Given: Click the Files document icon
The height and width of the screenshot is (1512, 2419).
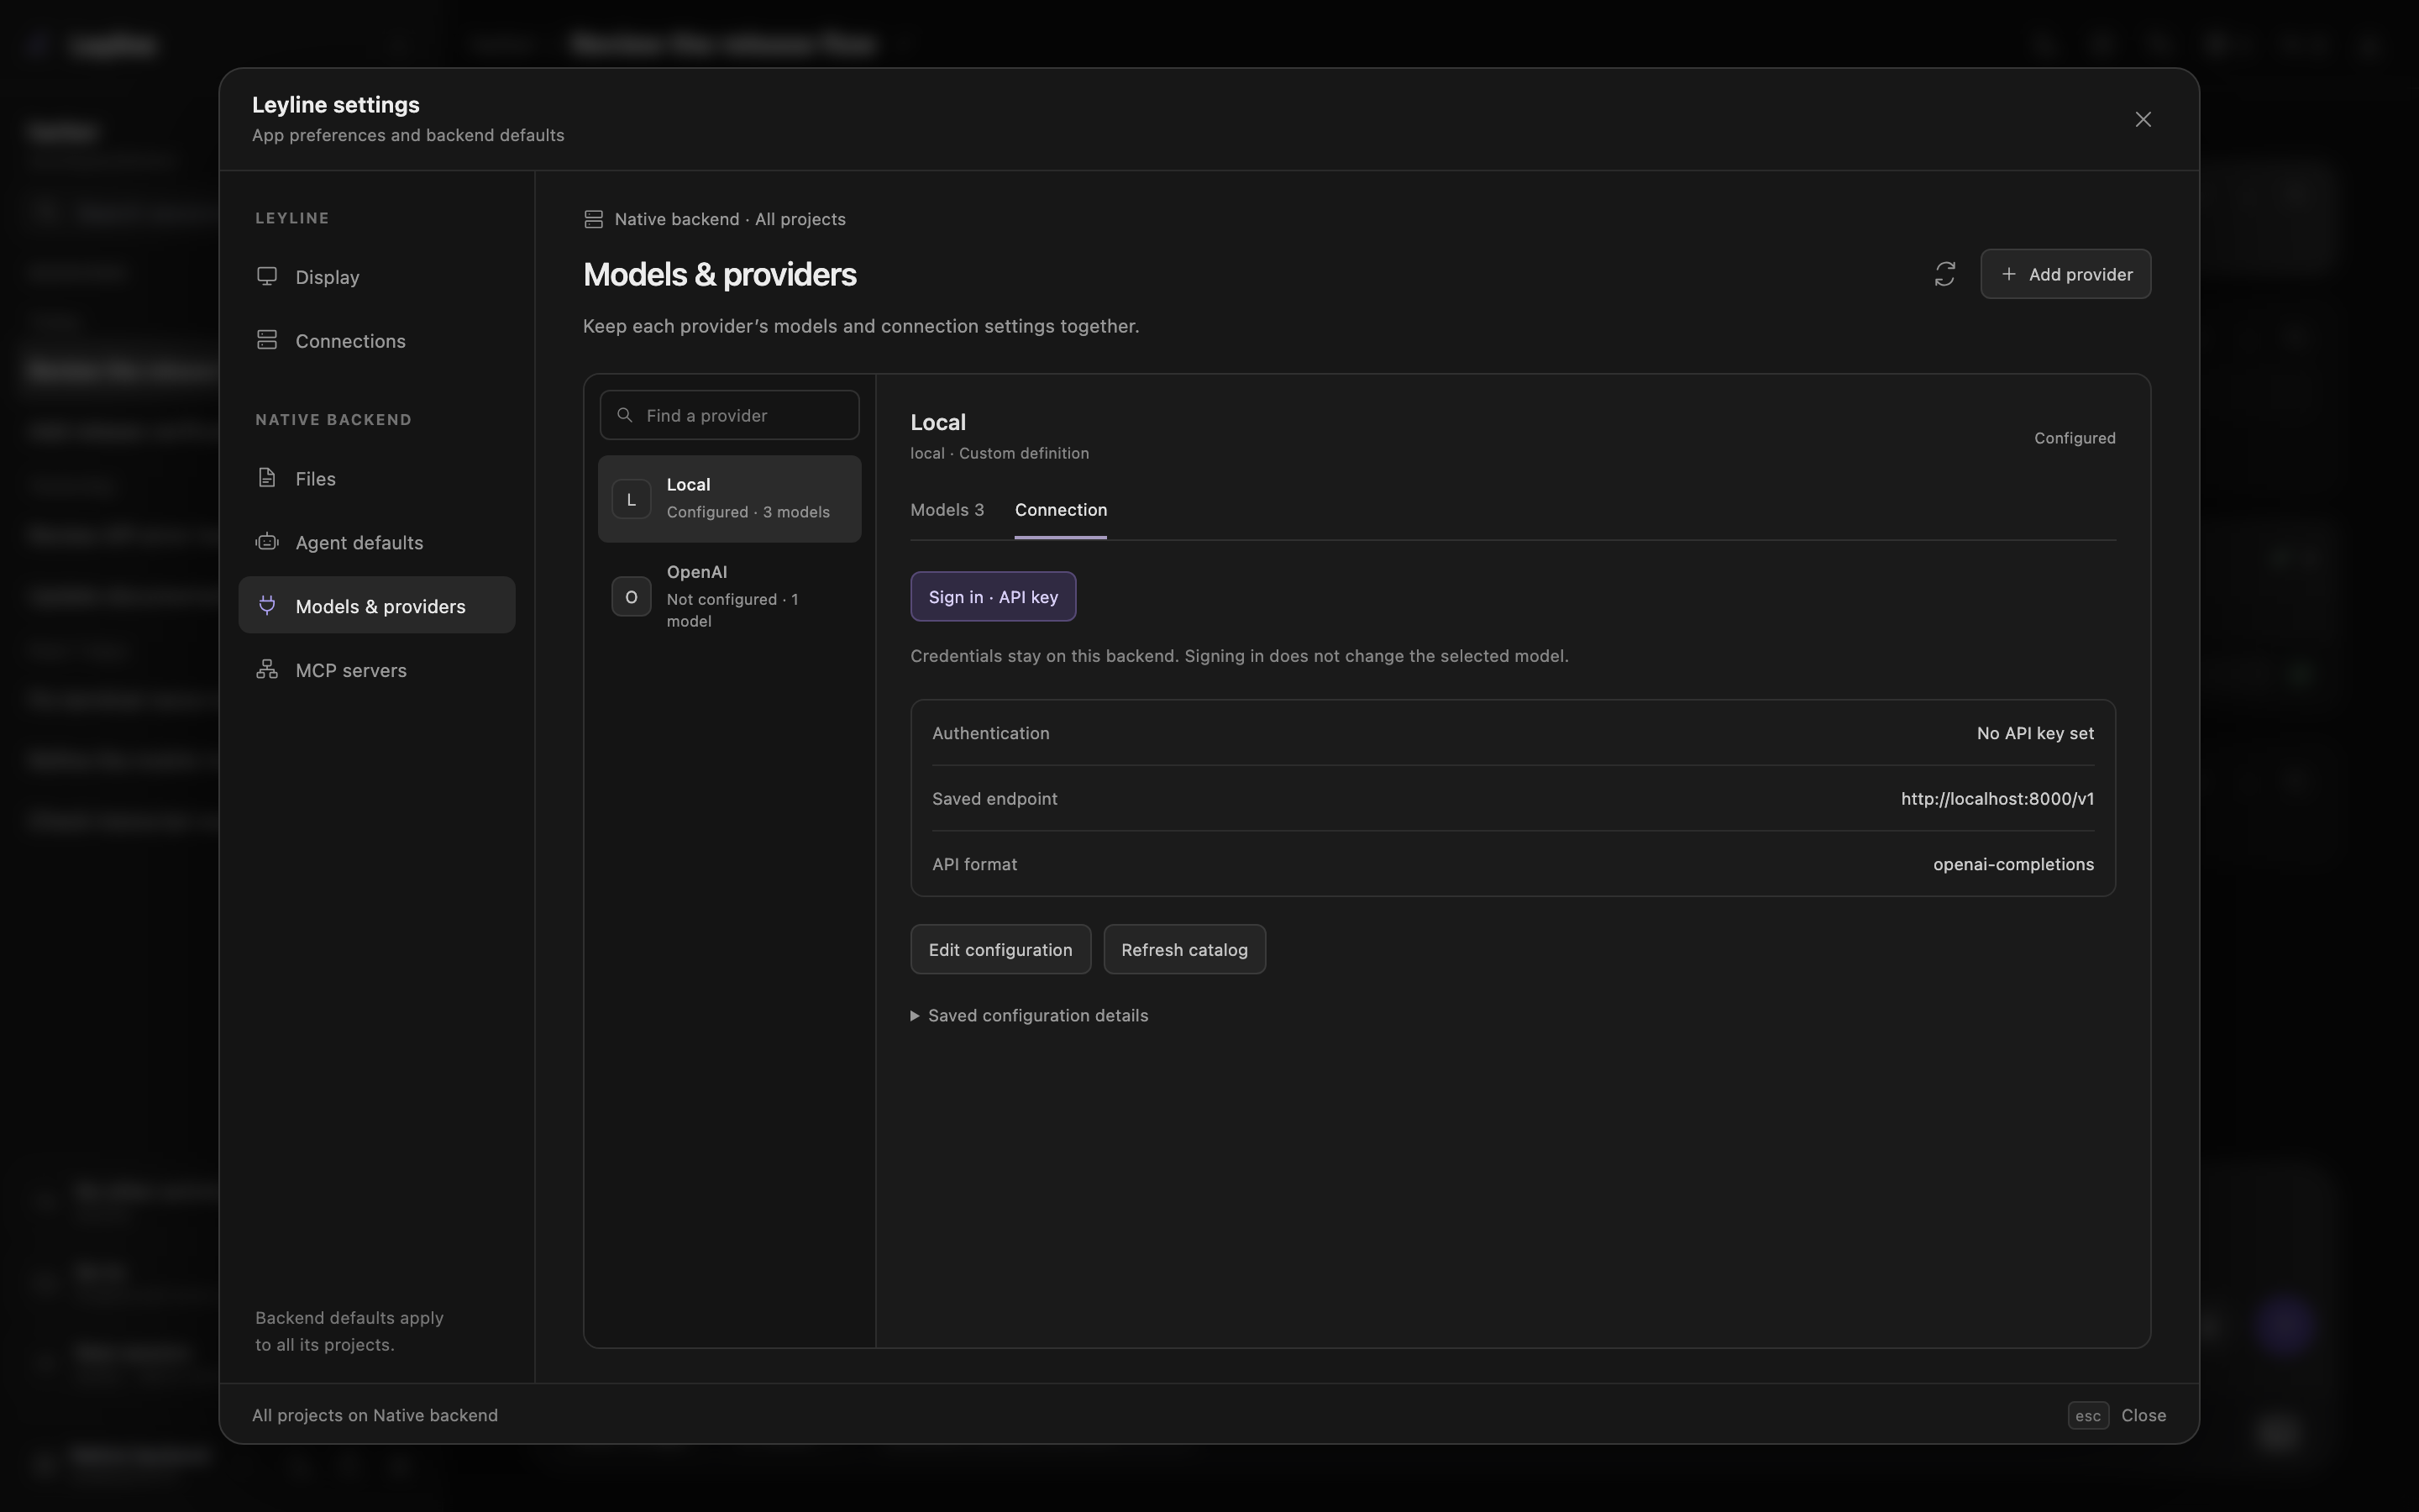Looking at the screenshot, I should click(267, 478).
